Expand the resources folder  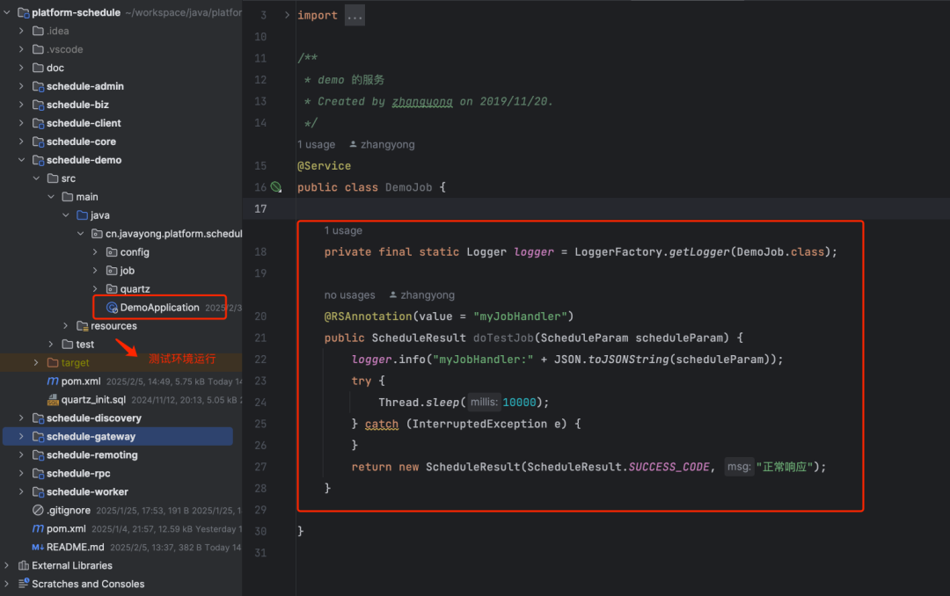65,326
